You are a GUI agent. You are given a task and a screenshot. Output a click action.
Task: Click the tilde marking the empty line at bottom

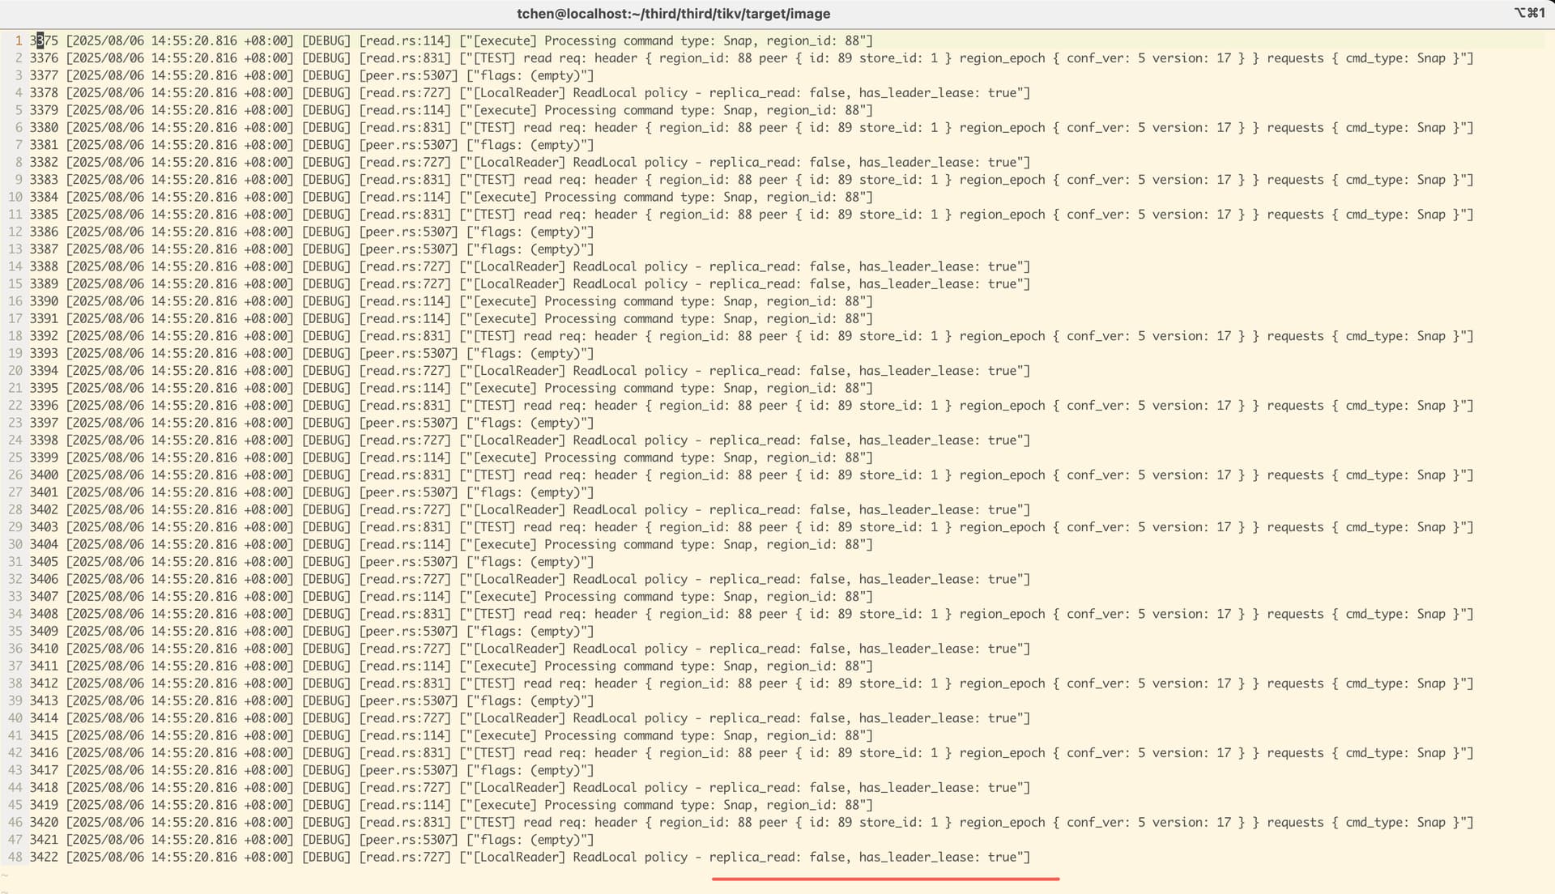coord(5,875)
